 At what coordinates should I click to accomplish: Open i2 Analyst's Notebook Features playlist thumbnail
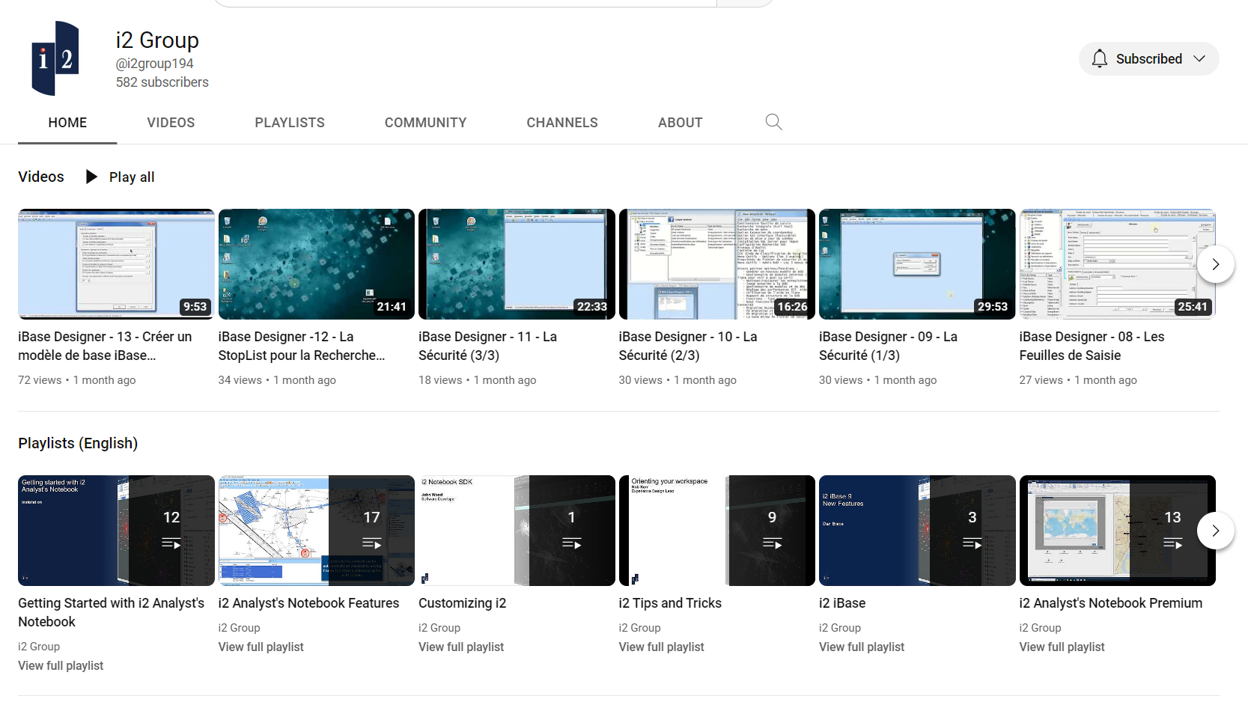(x=316, y=531)
